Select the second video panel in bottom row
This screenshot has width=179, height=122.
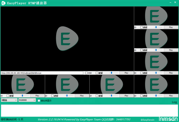[67, 85]
